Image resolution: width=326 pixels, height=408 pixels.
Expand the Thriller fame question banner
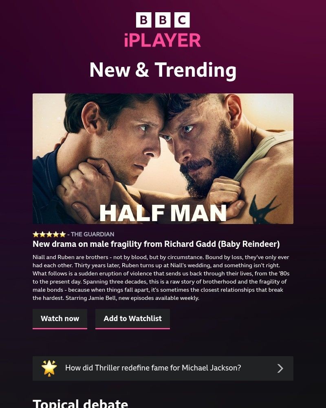click(163, 368)
